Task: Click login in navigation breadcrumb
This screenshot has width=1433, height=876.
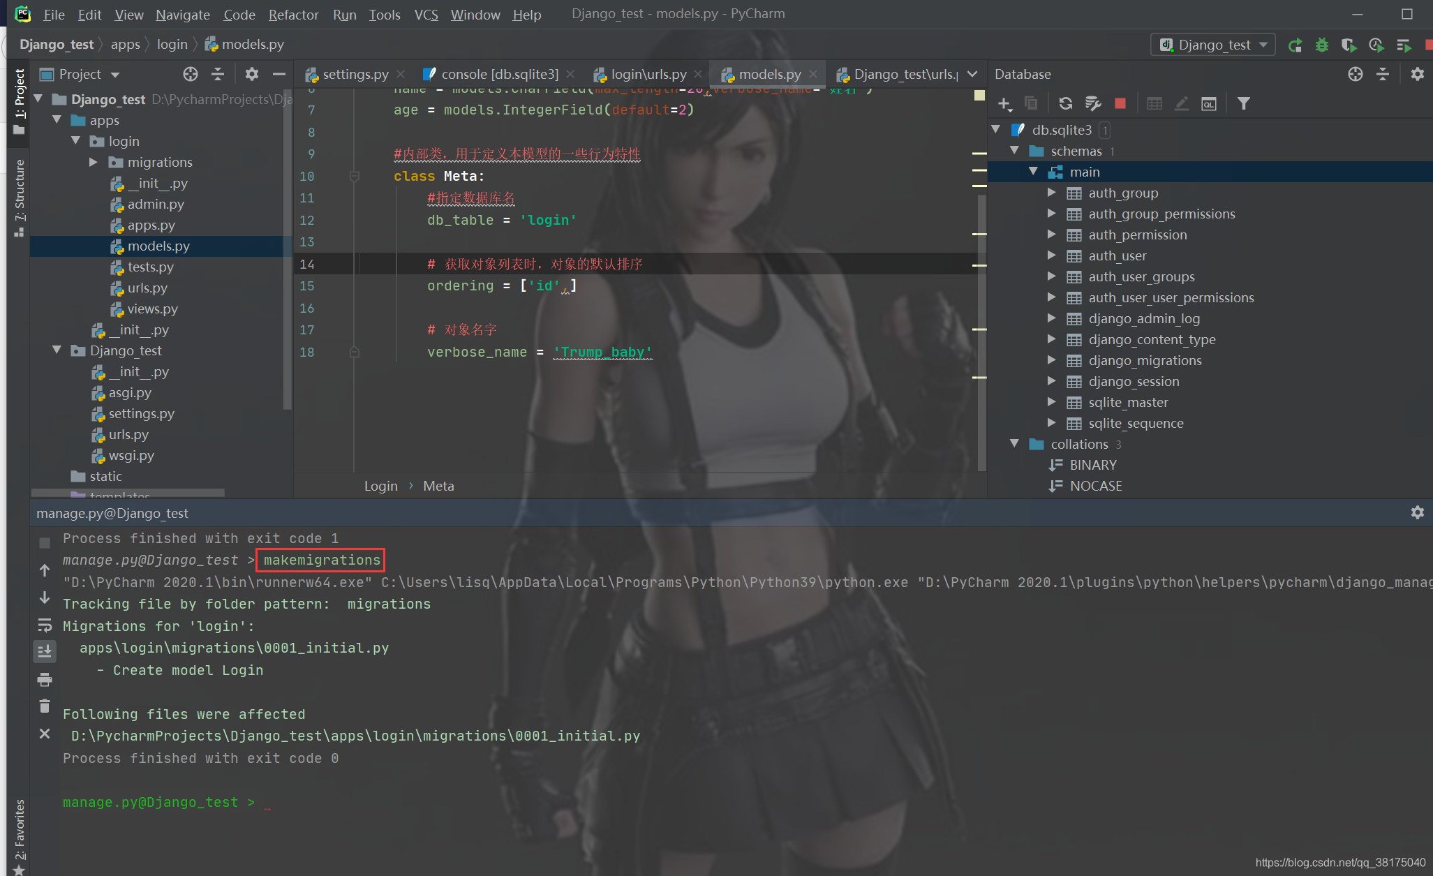Action: tap(172, 44)
